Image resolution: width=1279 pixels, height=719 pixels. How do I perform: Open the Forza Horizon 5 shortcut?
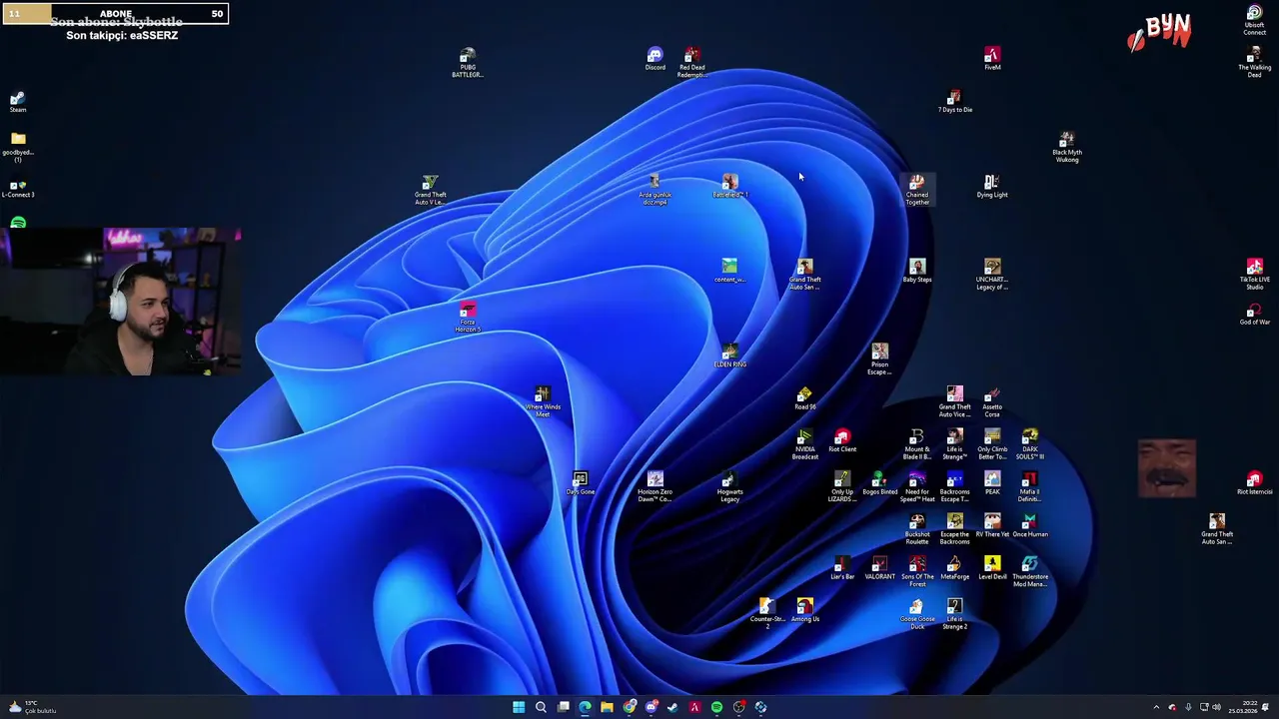(467, 318)
